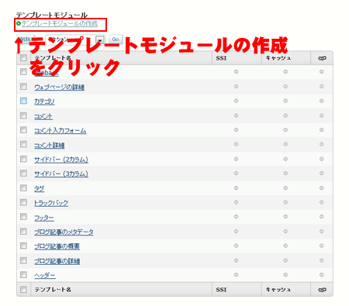Open the ウェブページの詳細 template
Viewport: 349px width, 306px height.
point(60,88)
